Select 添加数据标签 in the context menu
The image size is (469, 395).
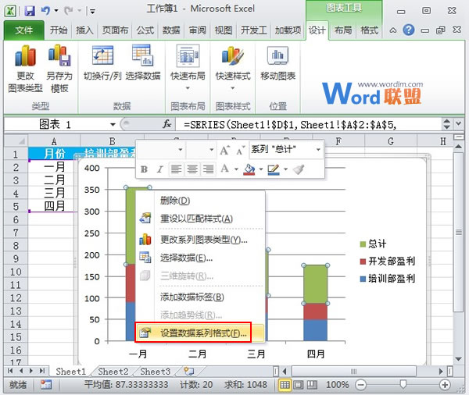[192, 297]
